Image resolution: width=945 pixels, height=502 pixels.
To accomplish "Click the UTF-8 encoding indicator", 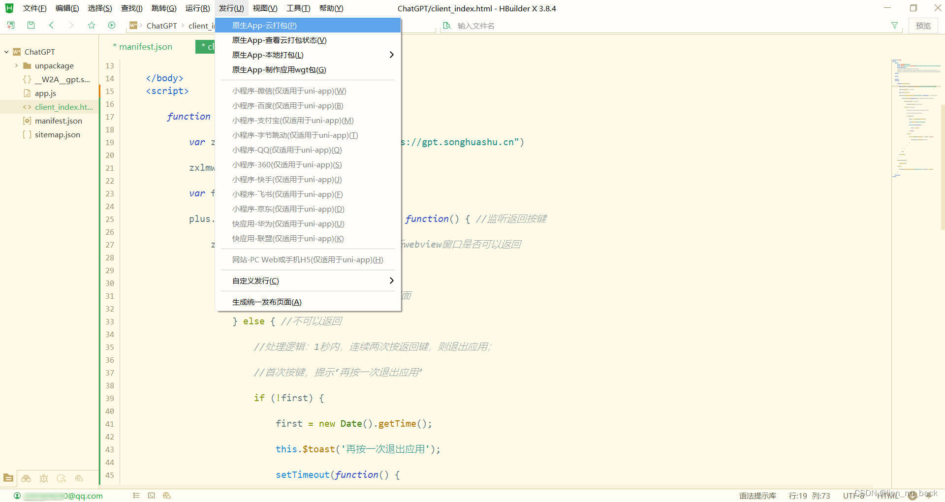I will click(853, 496).
